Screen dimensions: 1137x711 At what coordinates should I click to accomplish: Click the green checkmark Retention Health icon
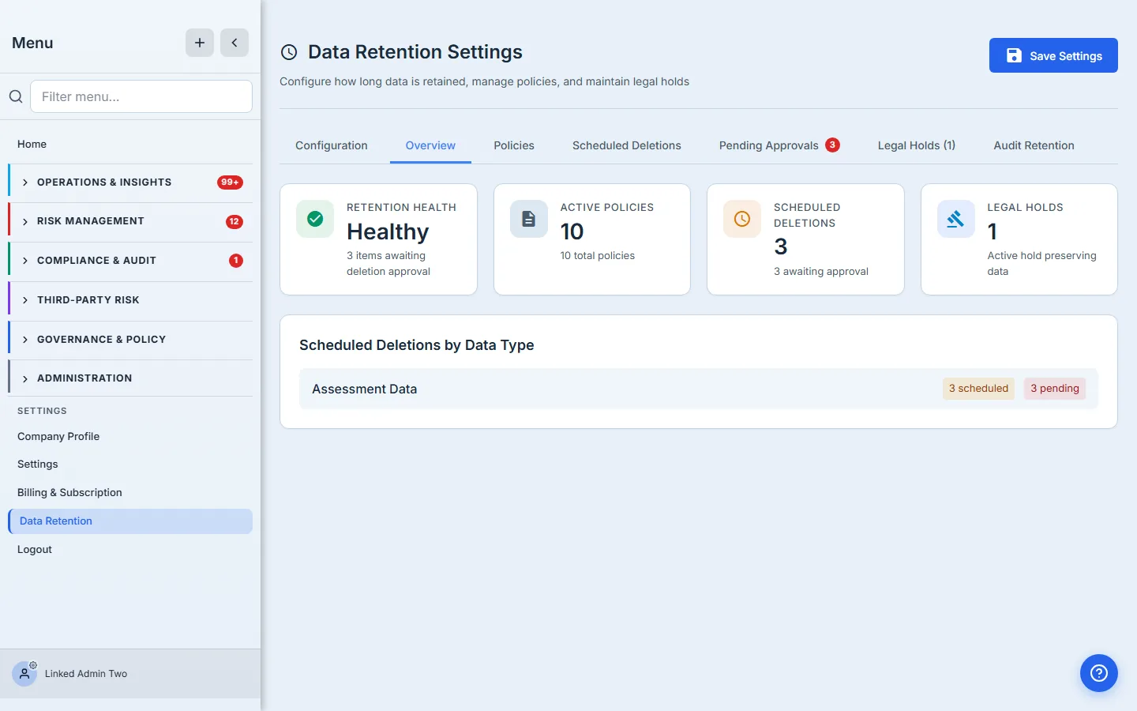click(x=315, y=219)
